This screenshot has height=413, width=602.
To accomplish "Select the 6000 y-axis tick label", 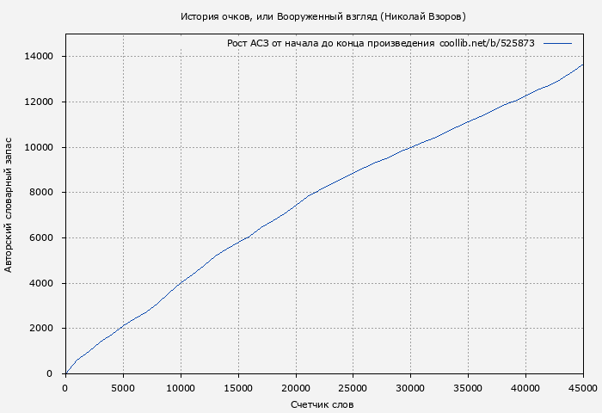I will 42,237.
